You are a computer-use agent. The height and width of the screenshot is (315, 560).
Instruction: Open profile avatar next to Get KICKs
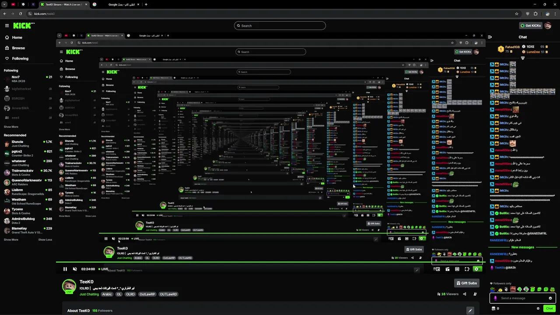coord(548,26)
